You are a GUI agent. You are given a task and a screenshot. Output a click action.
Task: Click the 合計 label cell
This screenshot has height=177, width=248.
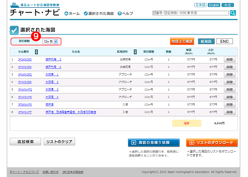pyautogui.click(x=186, y=123)
